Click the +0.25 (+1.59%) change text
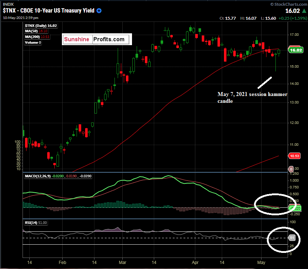 293,18
